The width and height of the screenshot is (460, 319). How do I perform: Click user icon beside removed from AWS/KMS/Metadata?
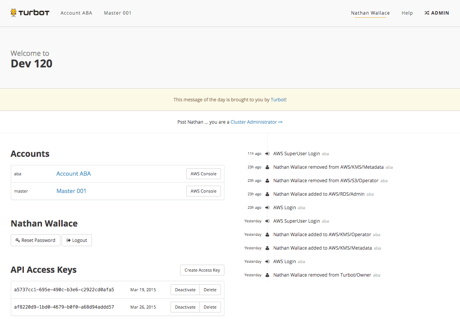[x=267, y=167]
